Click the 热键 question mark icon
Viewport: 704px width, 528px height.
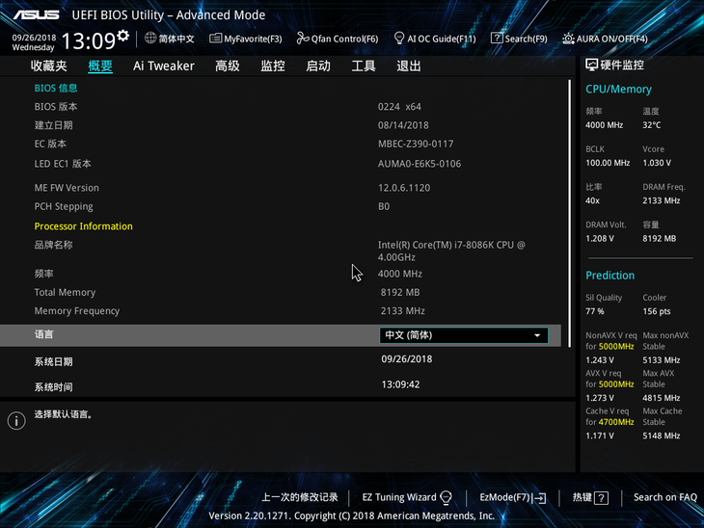tap(601, 498)
